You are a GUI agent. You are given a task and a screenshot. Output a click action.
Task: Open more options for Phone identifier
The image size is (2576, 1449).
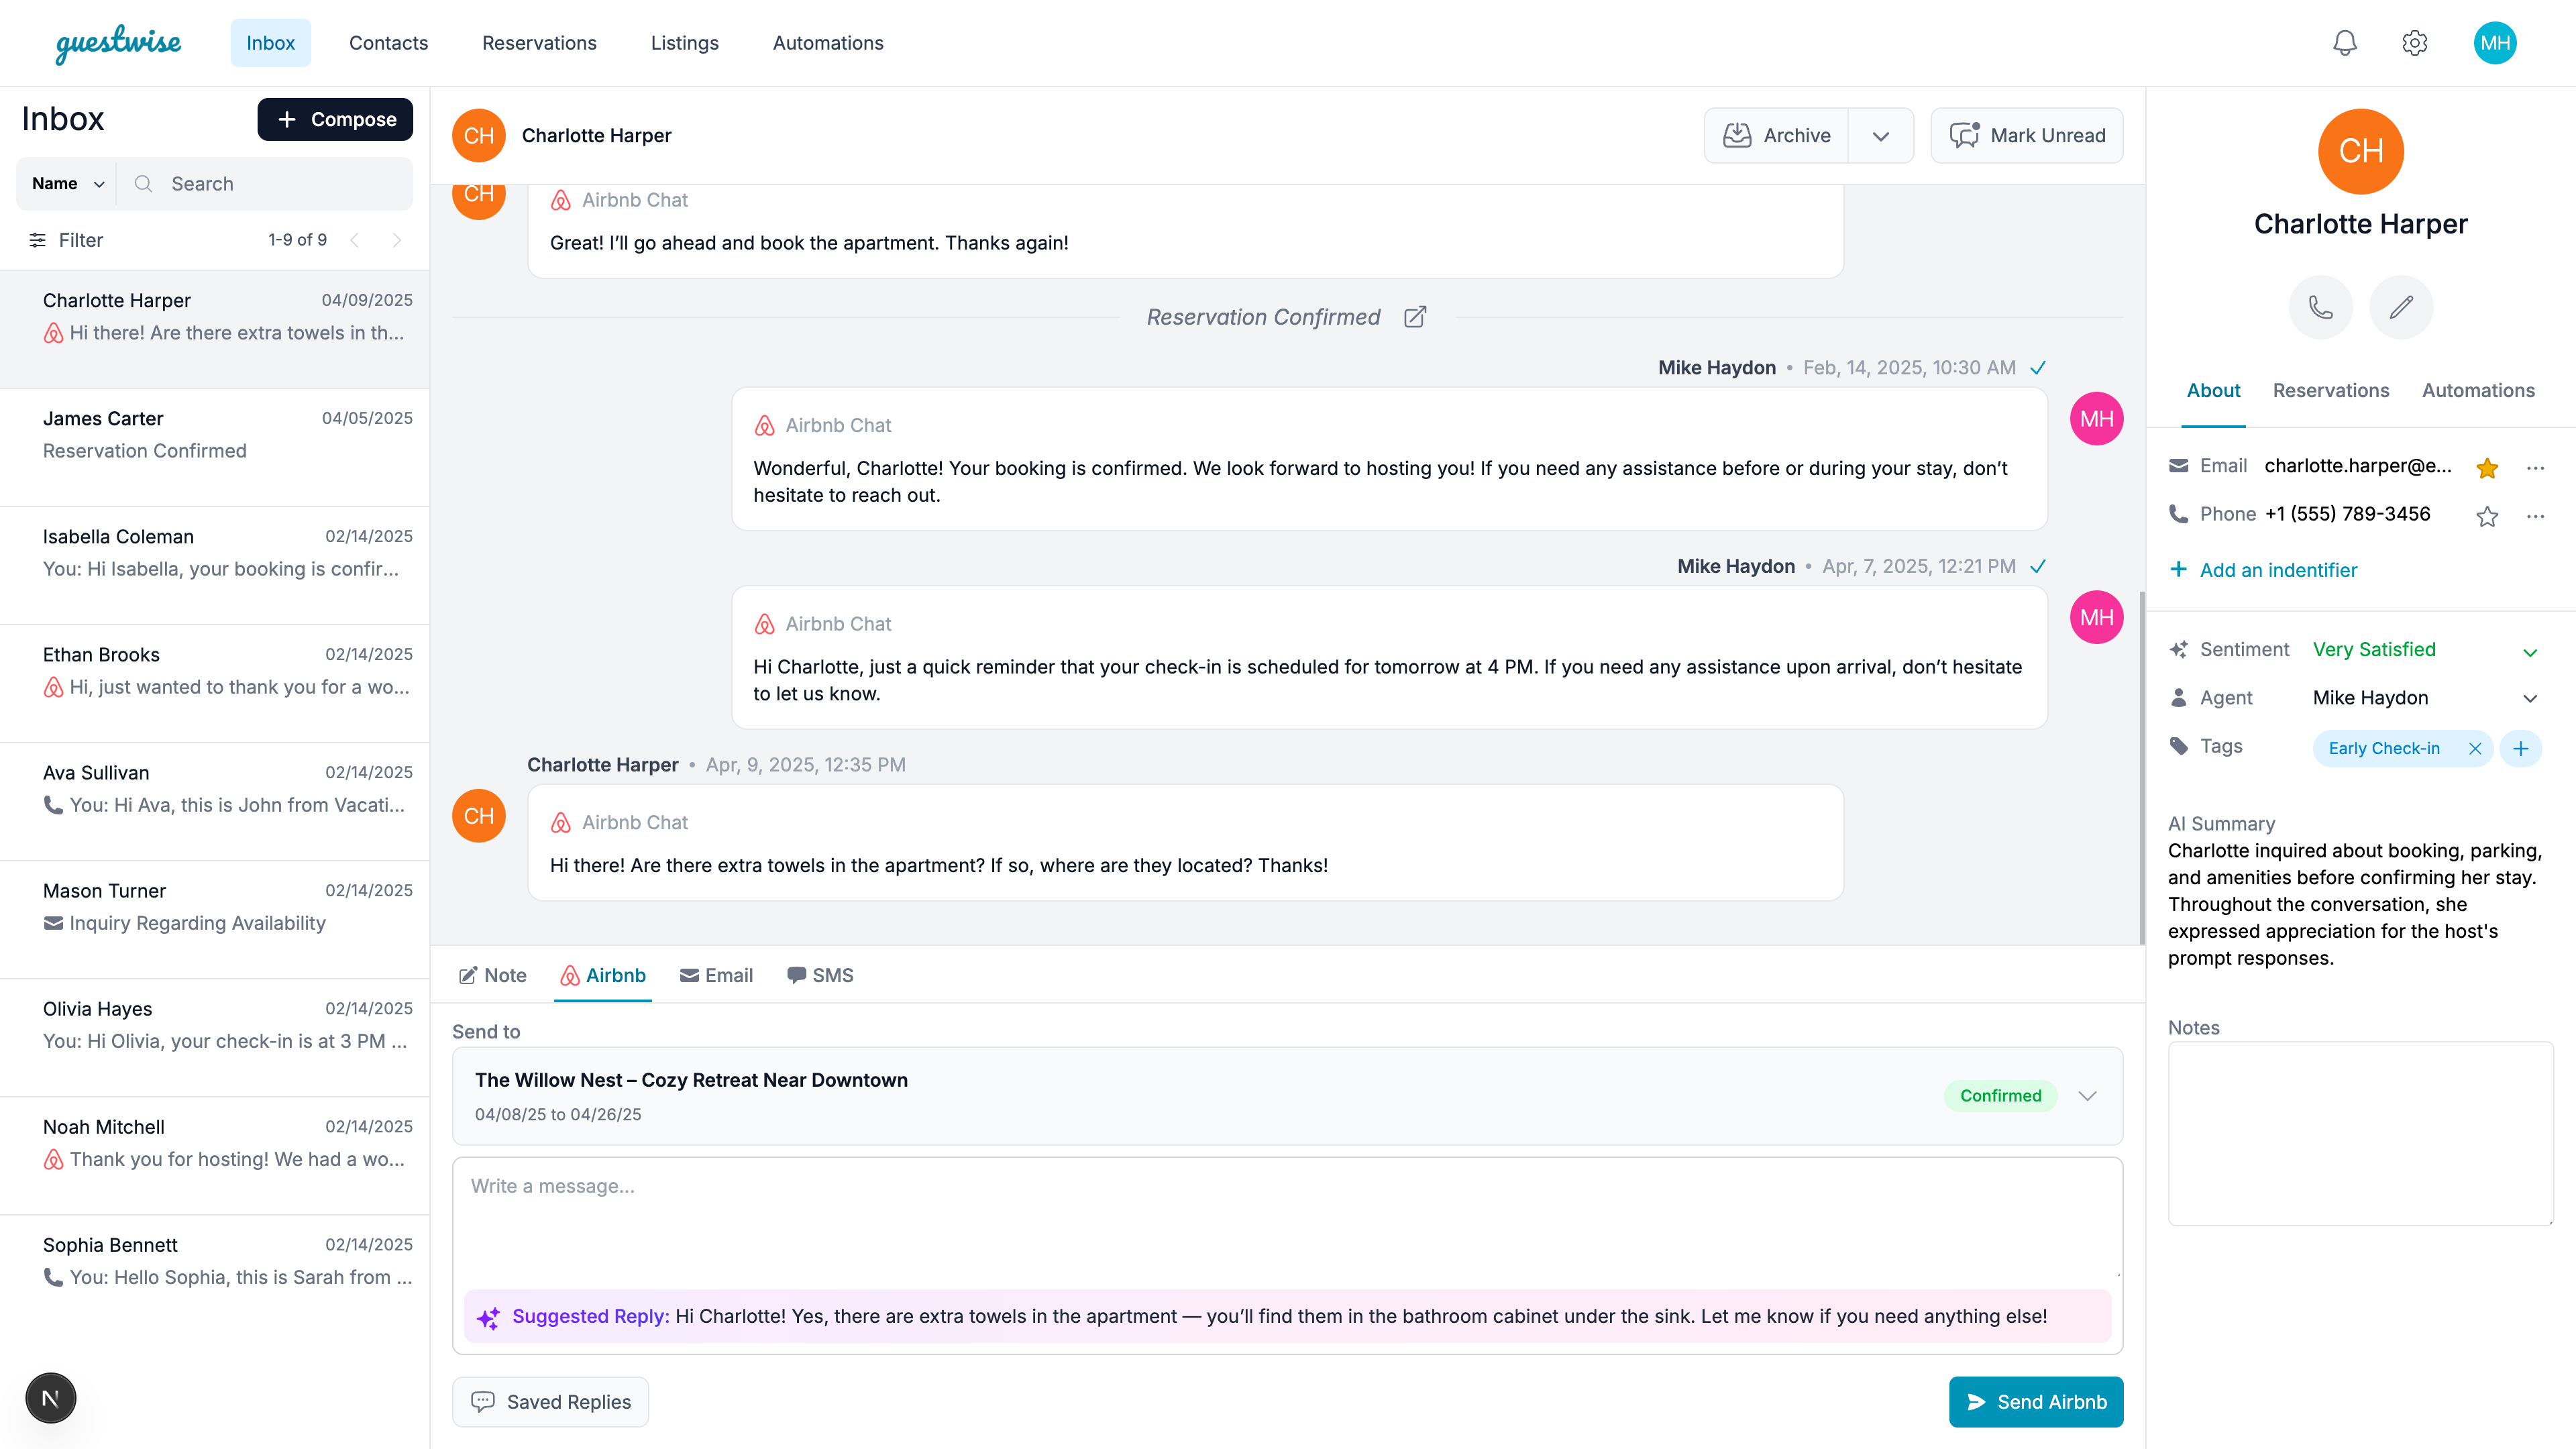pyautogui.click(x=2535, y=516)
